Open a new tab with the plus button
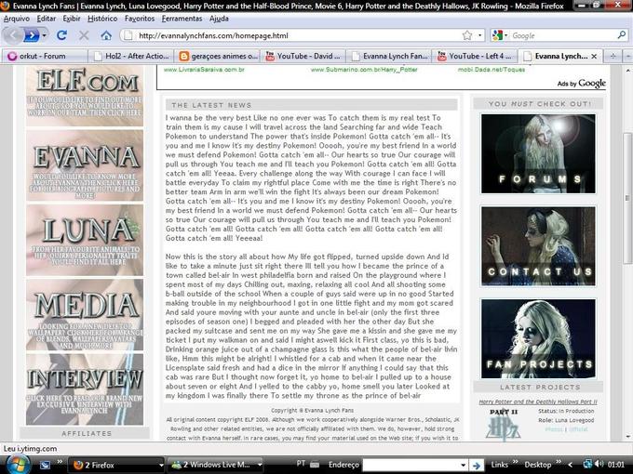Image resolution: width=633 pixels, height=474 pixels. [x=613, y=56]
